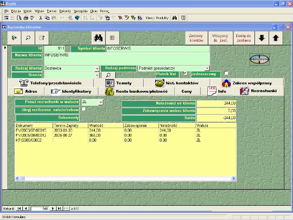Click the Saldo value -244,00
This screenshot has width=293, height=220.
(x=217, y=118)
